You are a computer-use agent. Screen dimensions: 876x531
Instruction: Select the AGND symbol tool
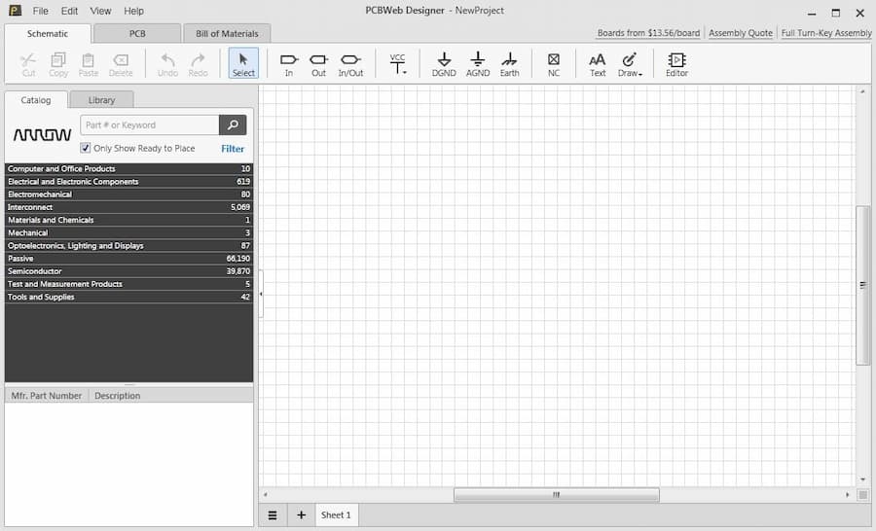tap(478, 64)
